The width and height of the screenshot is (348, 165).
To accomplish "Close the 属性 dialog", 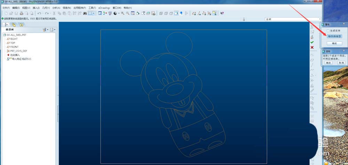I will click(x=344, y=24).
